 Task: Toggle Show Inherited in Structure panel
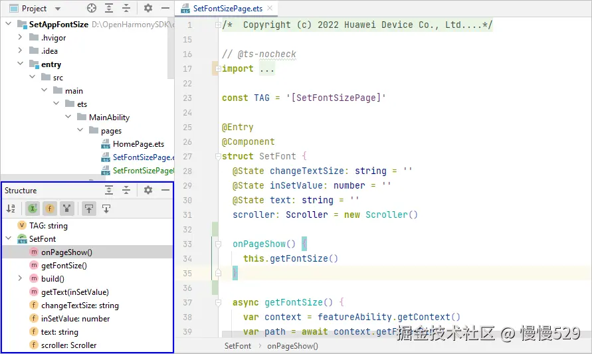[x=33, y=209]
